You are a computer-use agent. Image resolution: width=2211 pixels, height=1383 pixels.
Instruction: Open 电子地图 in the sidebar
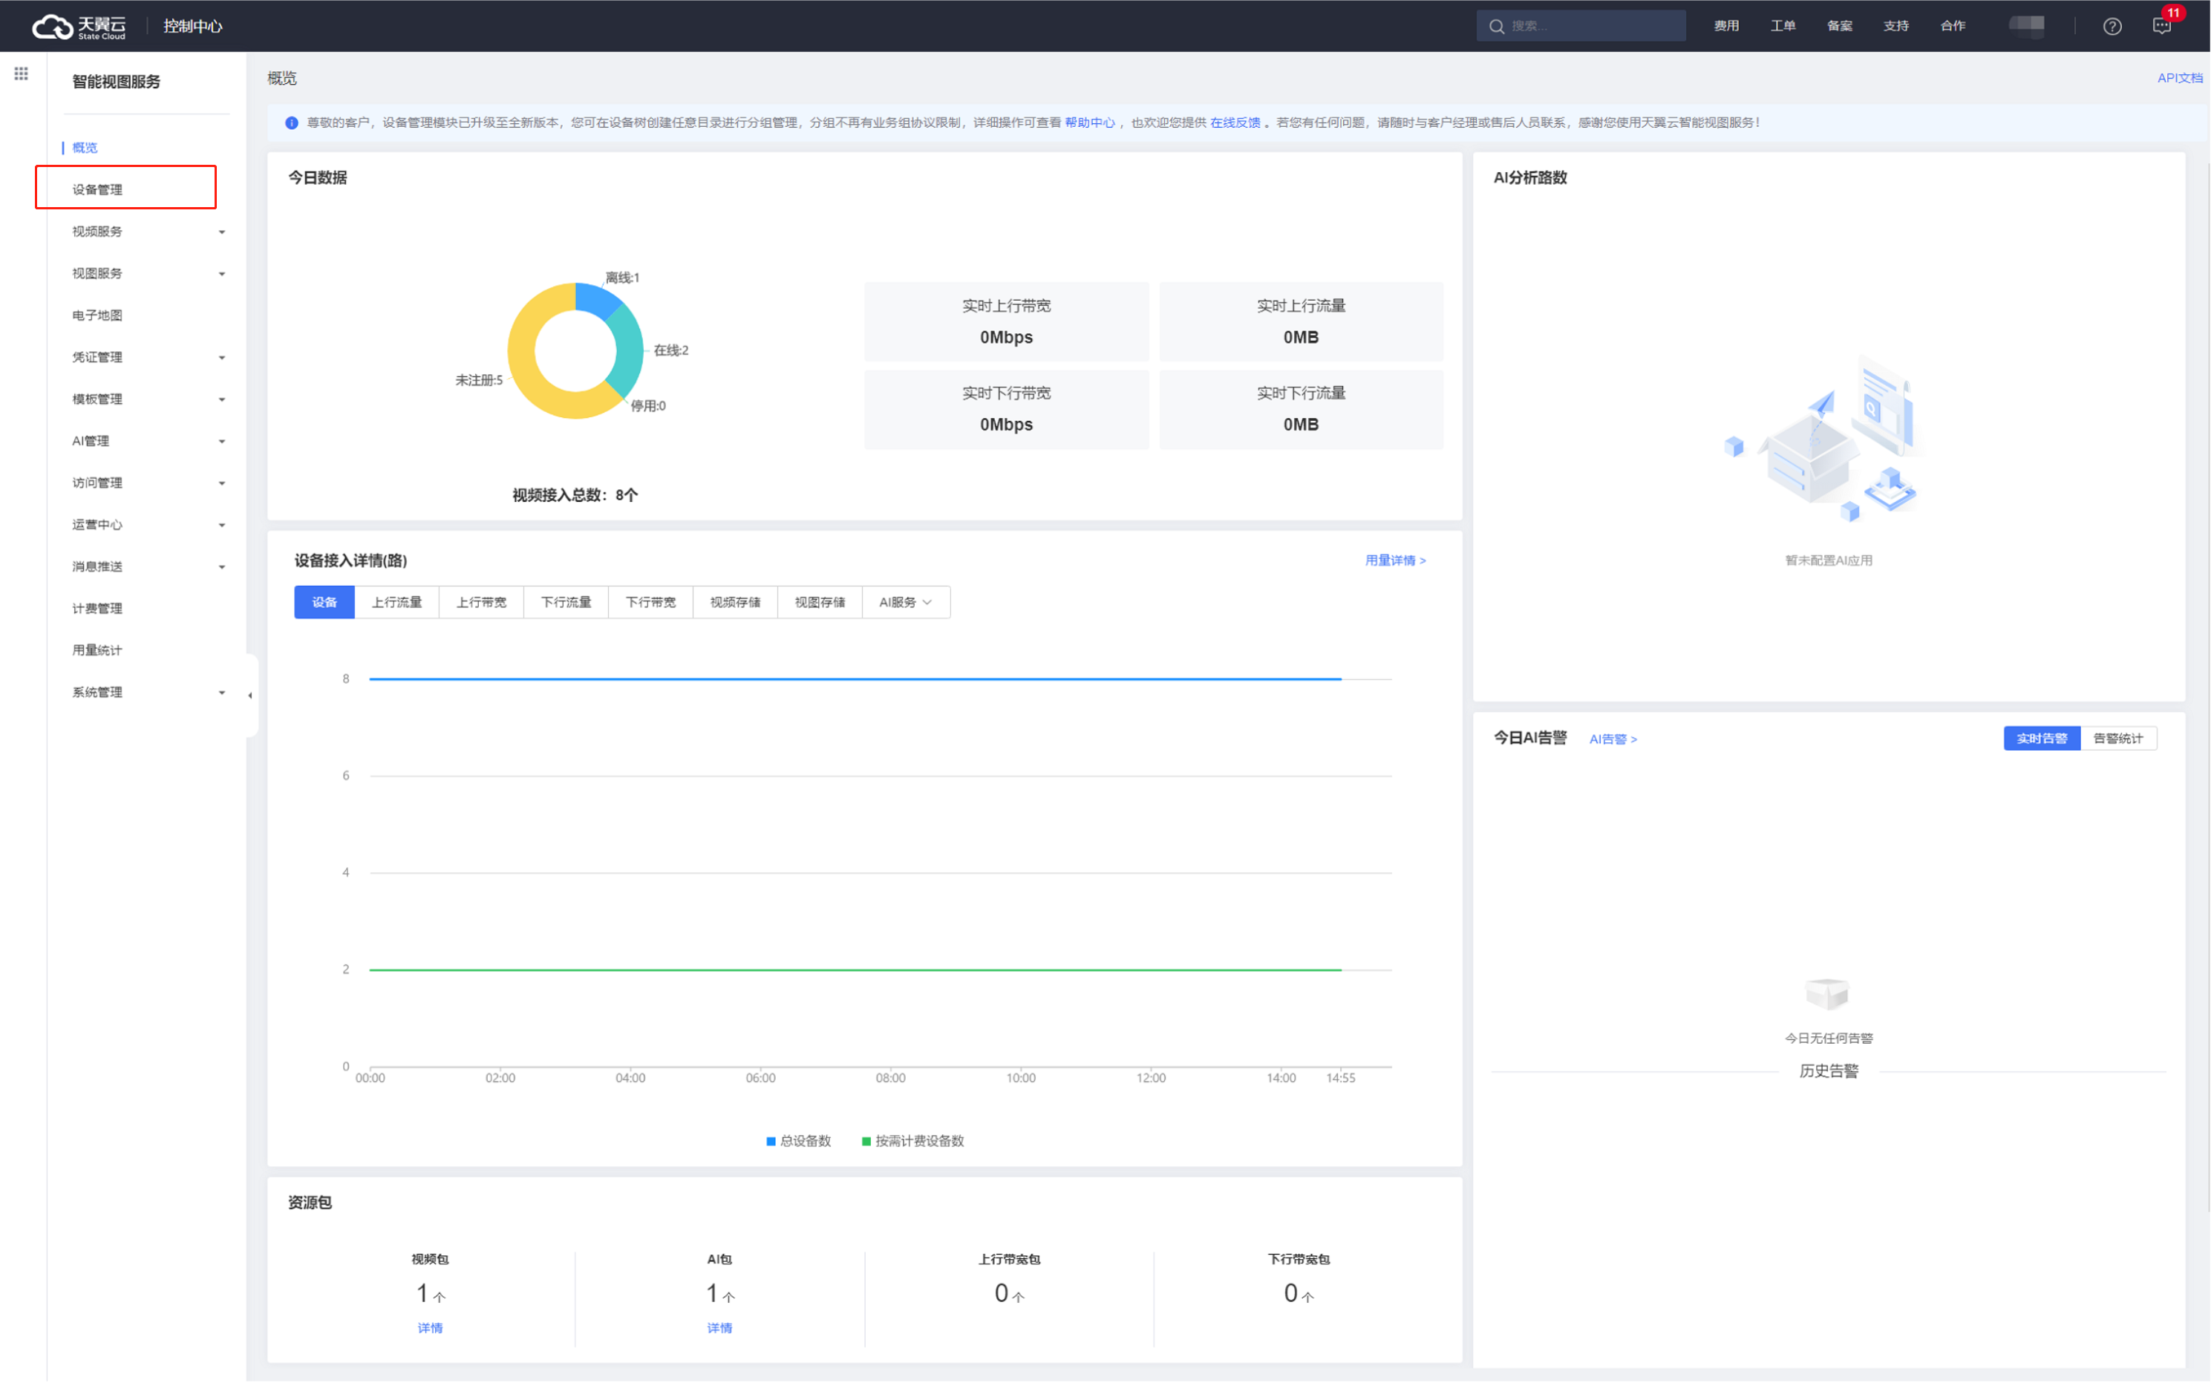97,315
